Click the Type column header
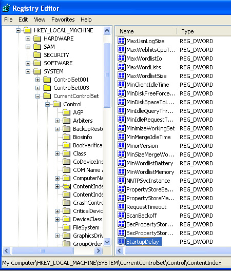231x271 pixels. coord(204,31)
